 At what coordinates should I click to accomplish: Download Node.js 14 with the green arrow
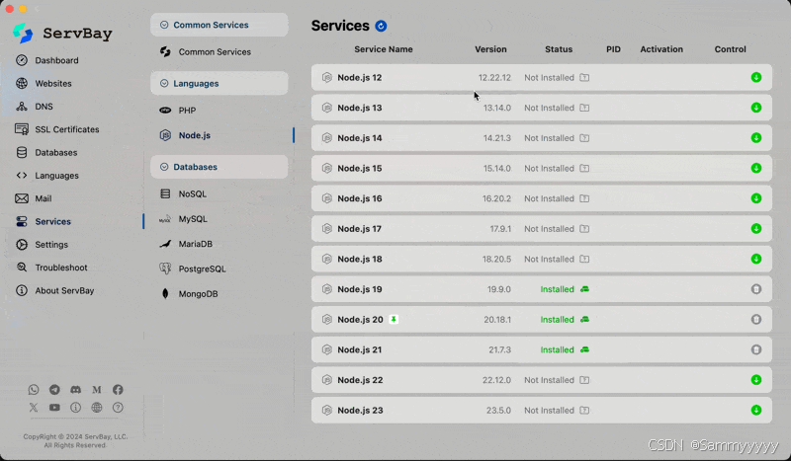click(x=755, y=137)
